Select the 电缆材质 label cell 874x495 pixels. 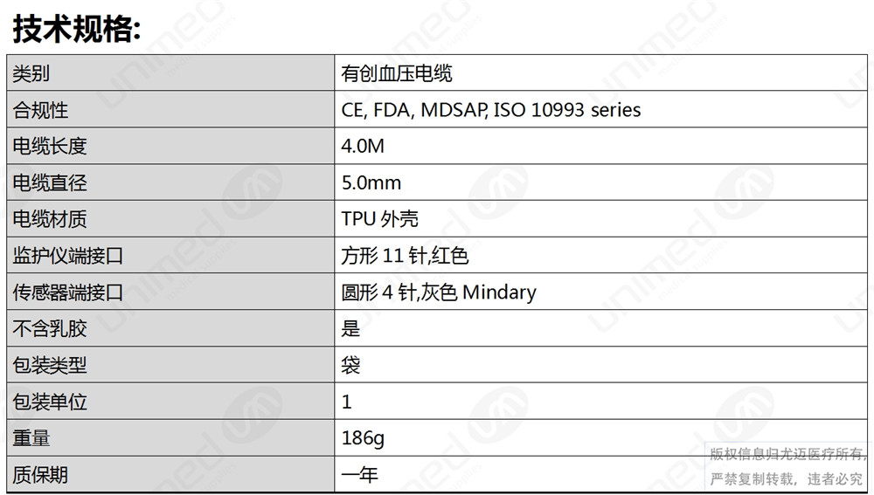(x=170, y=219)
